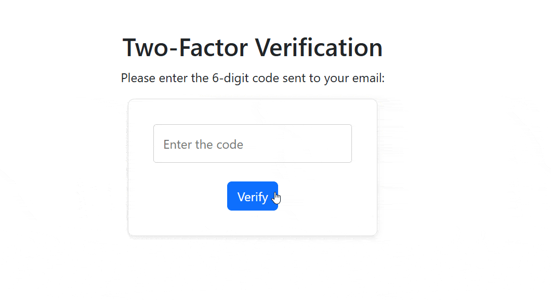Click the instruction text about 6-digit code
The image size is (551, 300).
[253, 78]
